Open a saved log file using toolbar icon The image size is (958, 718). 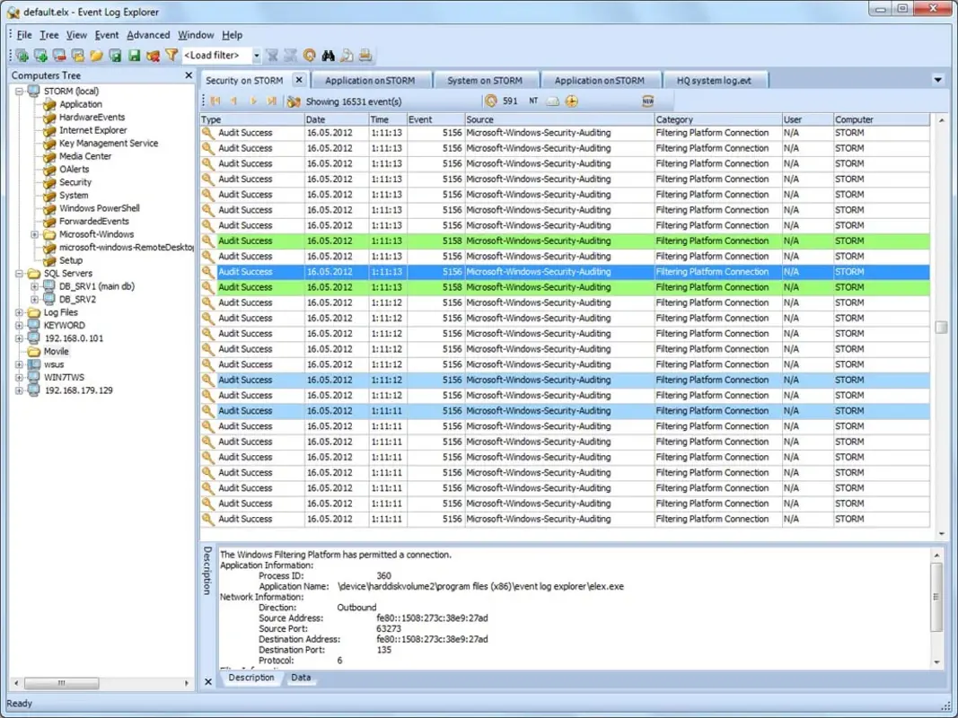pos(94,55)
